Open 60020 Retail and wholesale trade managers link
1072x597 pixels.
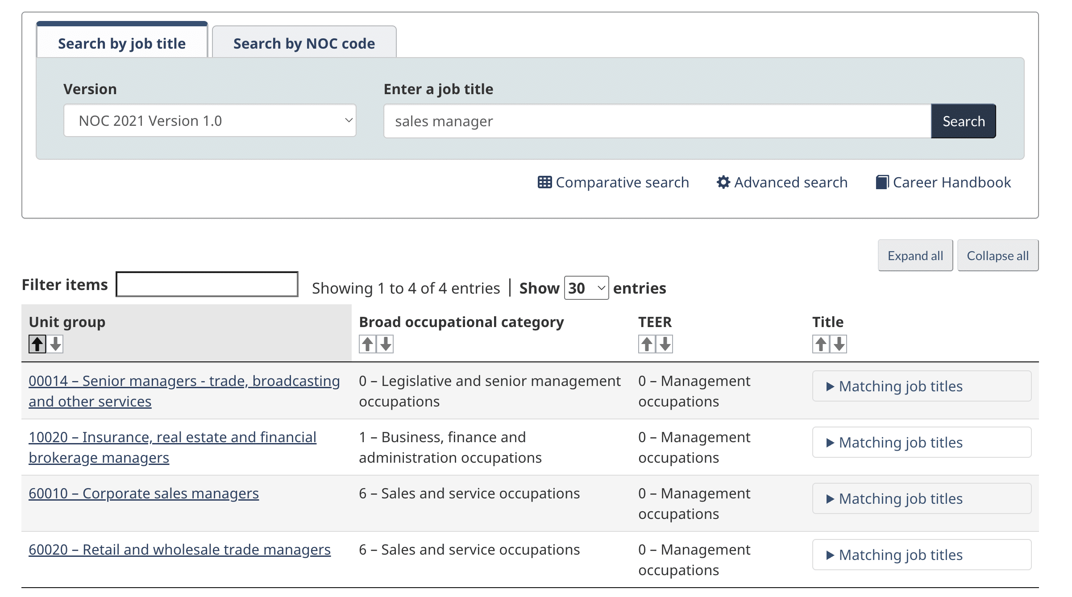point(179,550)
